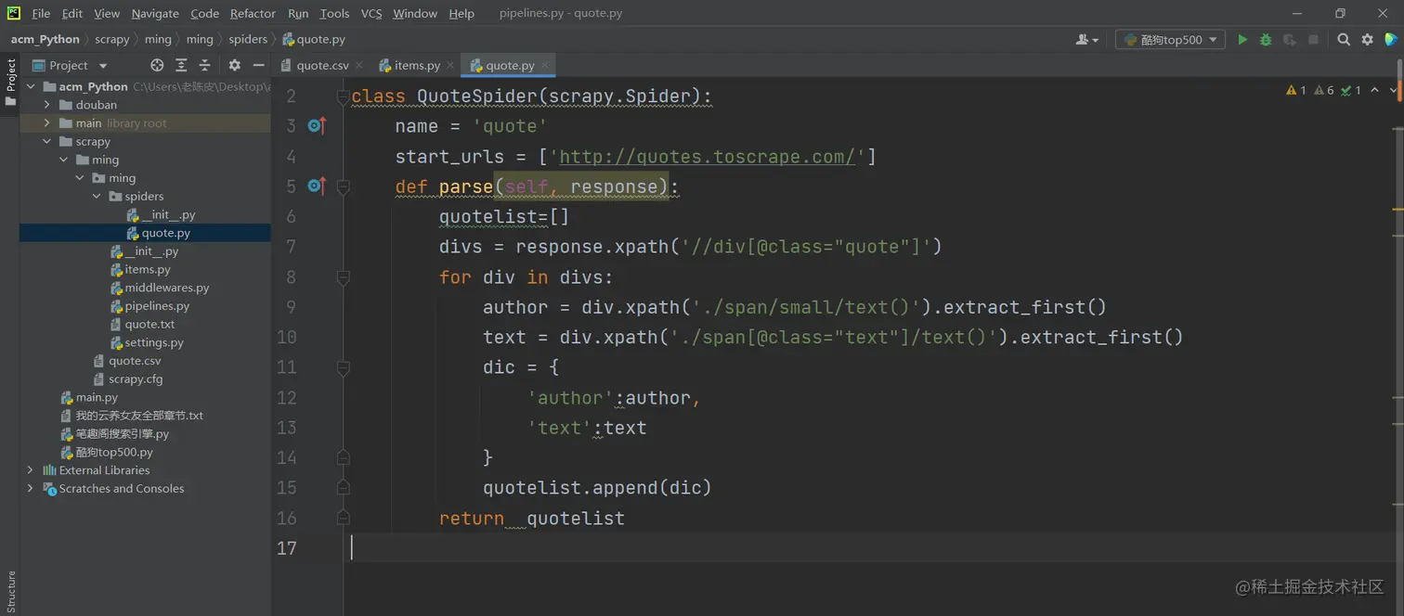Select quote.txt in project tree

coord(149,324)
